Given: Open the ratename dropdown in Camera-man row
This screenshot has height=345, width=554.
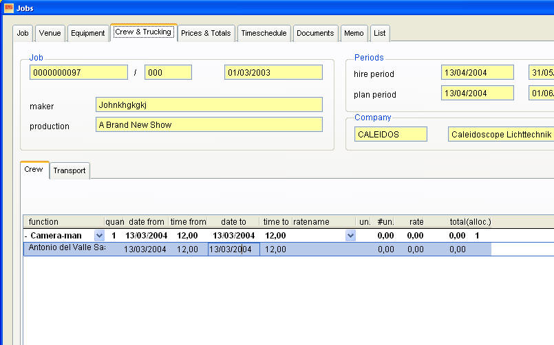Looking at the screenshot, I should [x=350, y=235].
